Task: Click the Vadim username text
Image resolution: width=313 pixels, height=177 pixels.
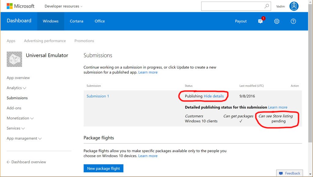Action: (281, 6)
